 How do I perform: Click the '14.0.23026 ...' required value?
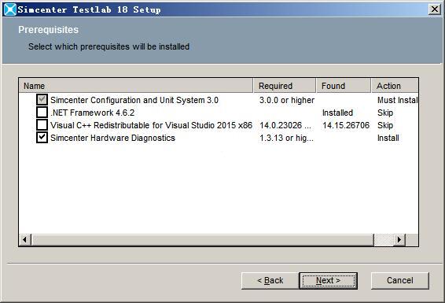[285, 125]
